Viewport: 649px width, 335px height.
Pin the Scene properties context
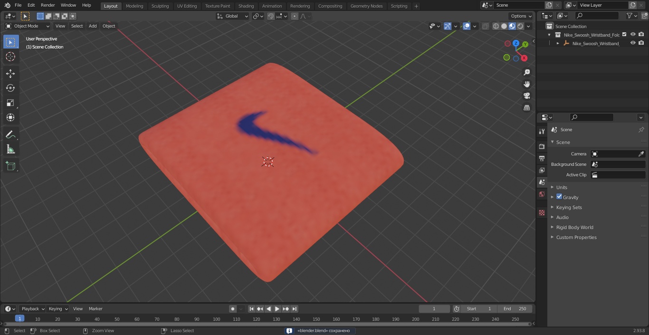coord(641,130)
